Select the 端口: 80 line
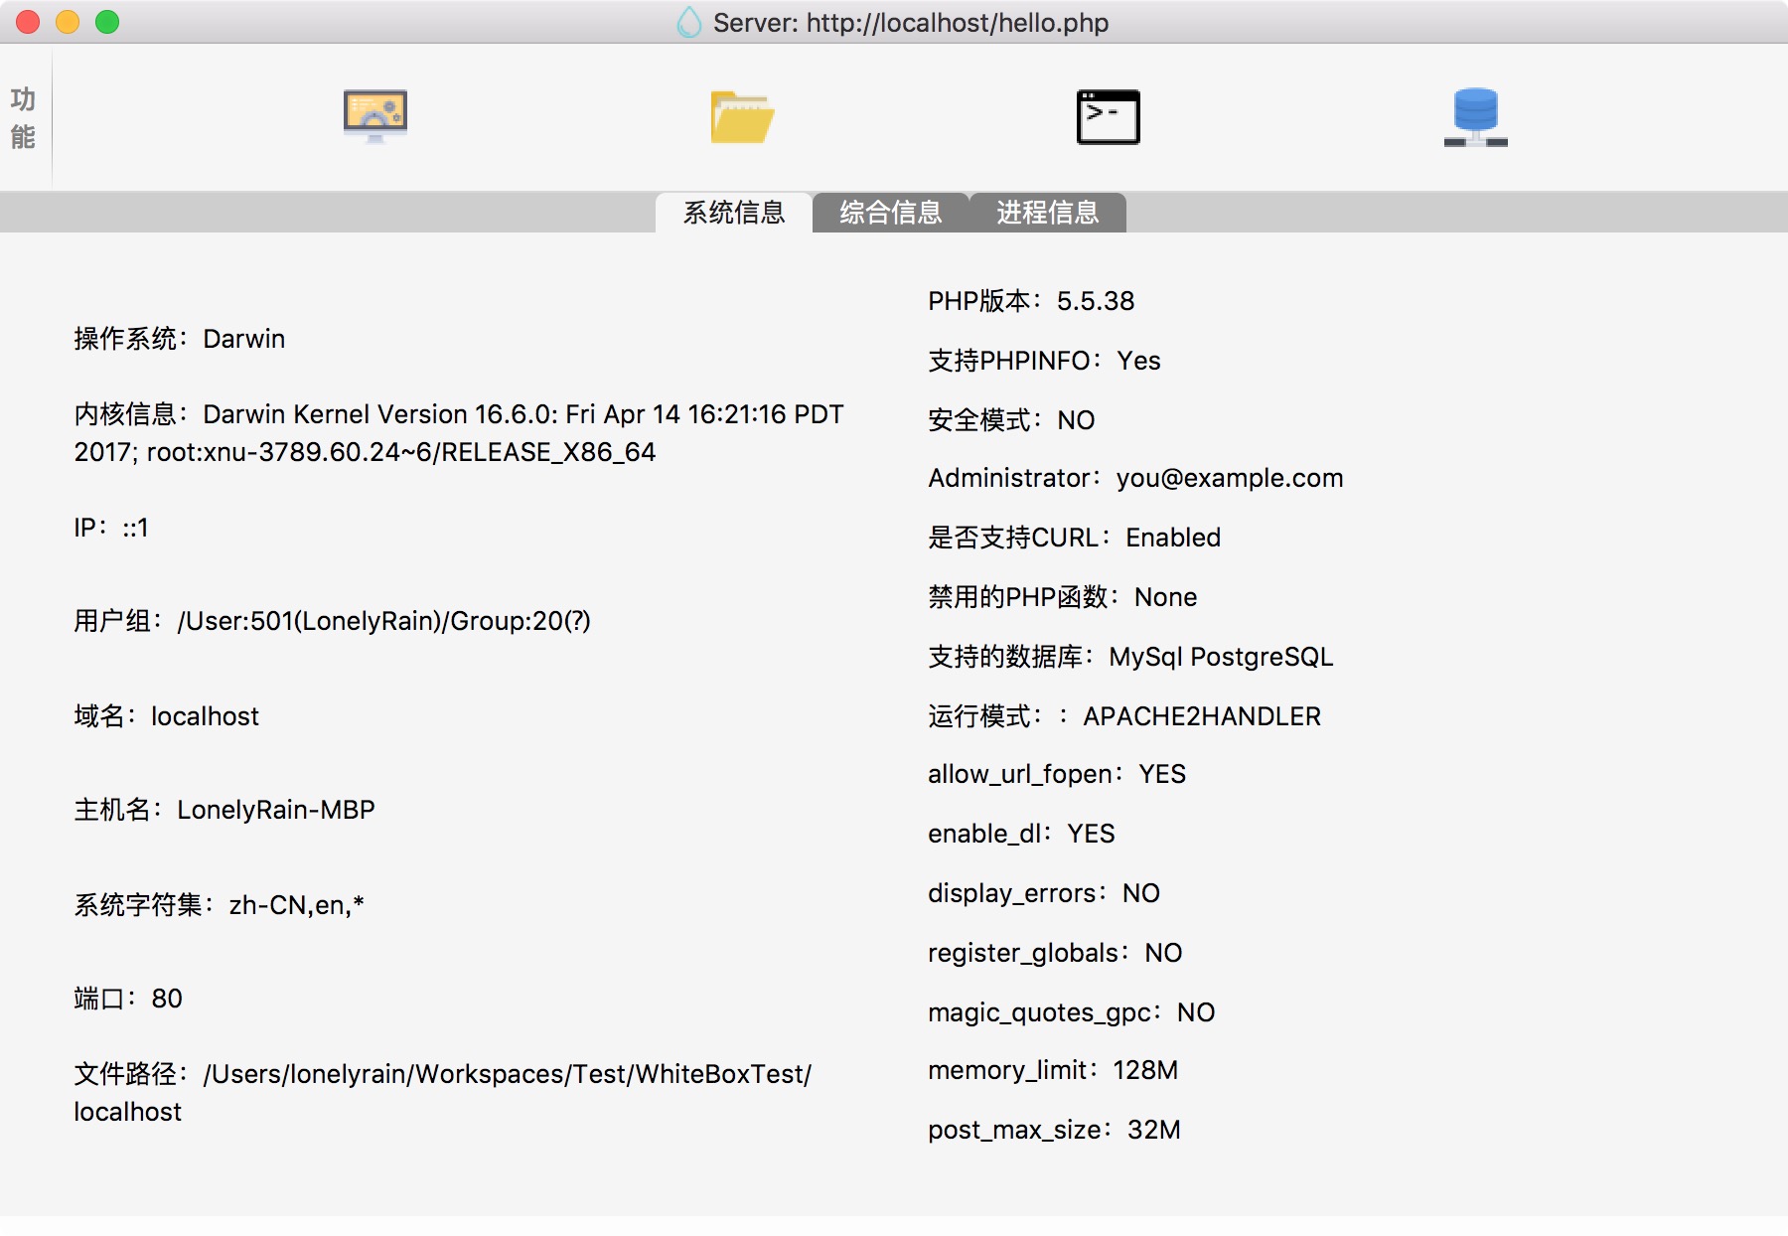Viewport: 1788px width, 1236px height. (128, 999)
